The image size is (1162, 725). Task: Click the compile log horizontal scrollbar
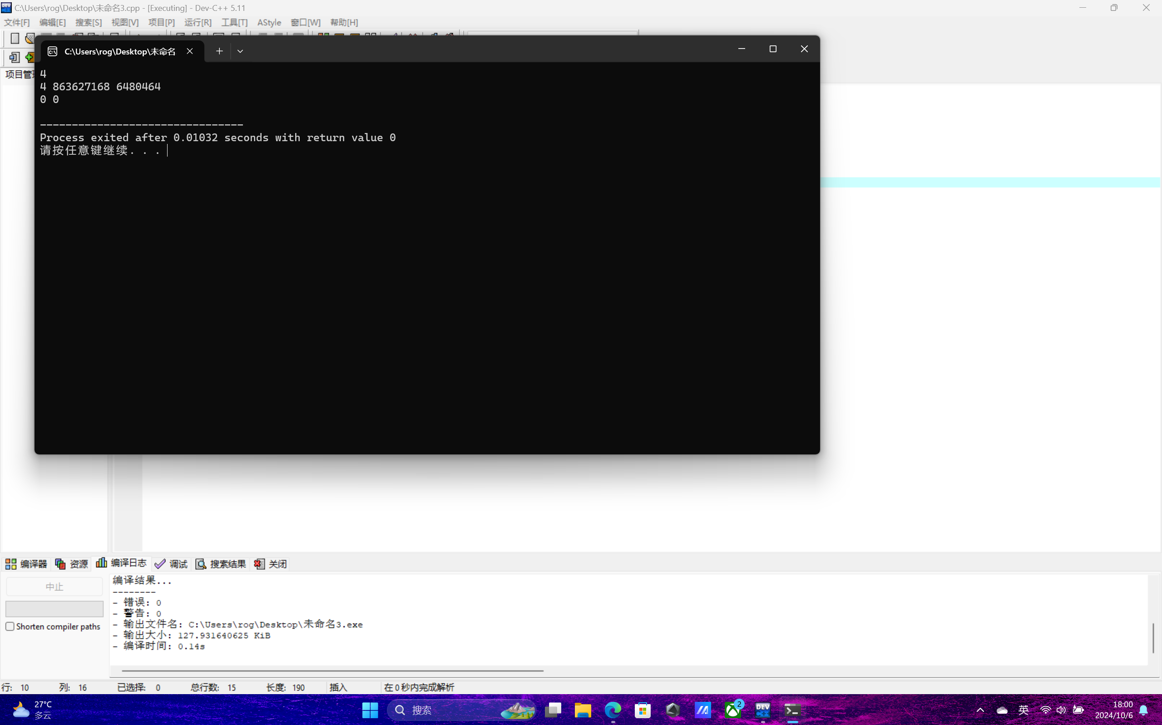(332, 671)
